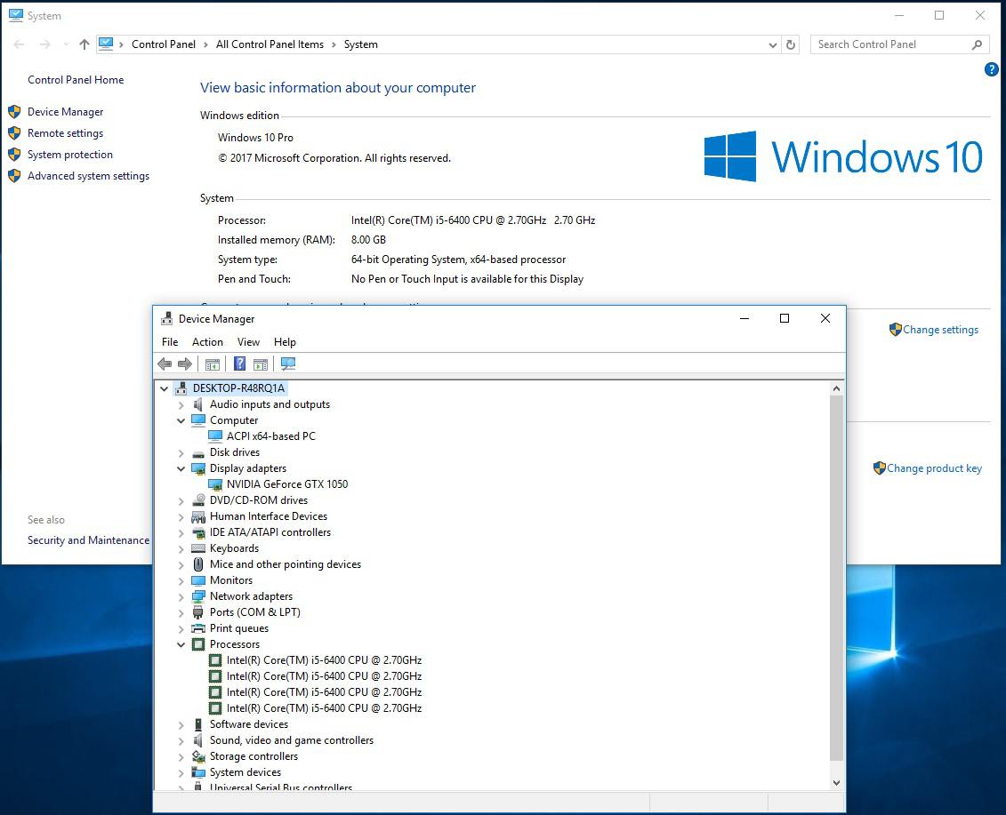Screen dimensions: 1006x815
Task: Select the System devices label
Action: pyautogui.click(x=245, y=772)
